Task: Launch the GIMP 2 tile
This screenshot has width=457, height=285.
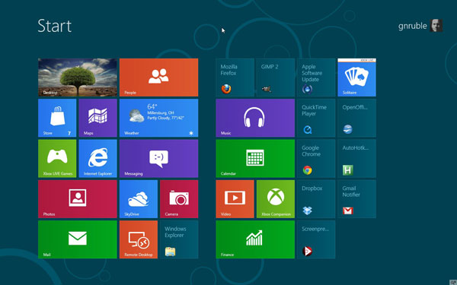Action: tap(276, 78)
